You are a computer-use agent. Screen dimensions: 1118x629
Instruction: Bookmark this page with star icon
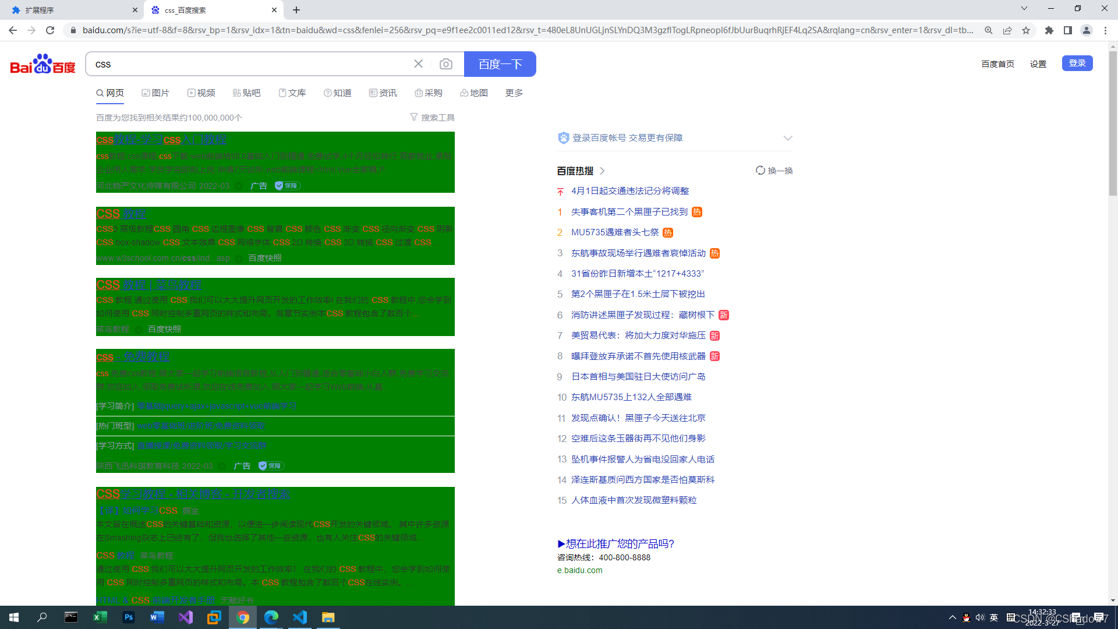point(1026,30)
